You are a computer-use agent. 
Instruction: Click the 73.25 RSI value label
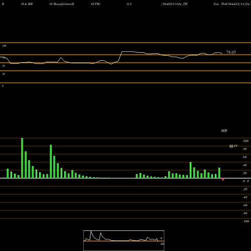point(231,52)
